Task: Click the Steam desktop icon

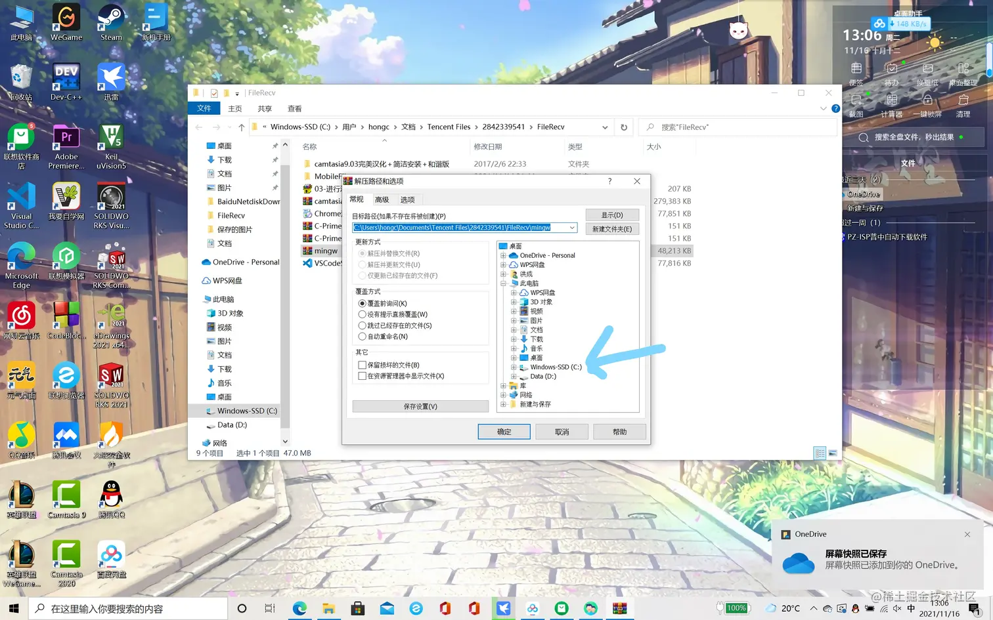Action: pos(111,22)
